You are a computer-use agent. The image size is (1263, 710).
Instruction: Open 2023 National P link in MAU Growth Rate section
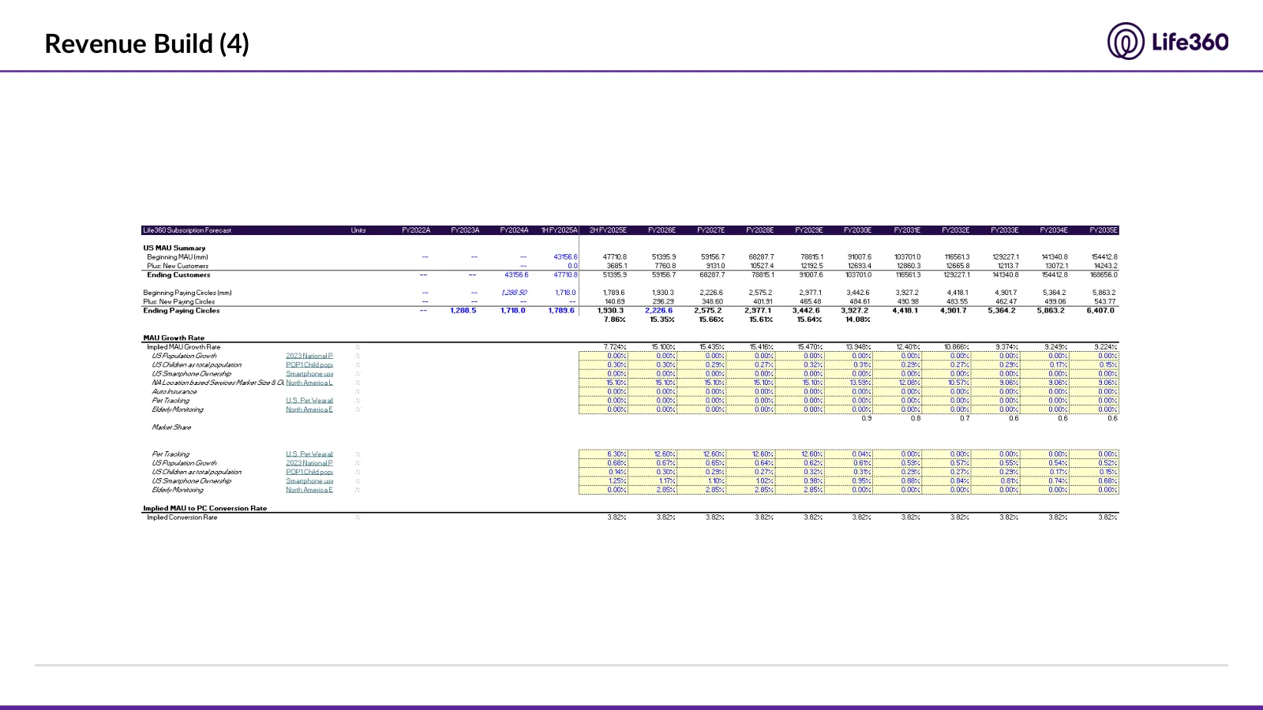(x=309, y=356)
